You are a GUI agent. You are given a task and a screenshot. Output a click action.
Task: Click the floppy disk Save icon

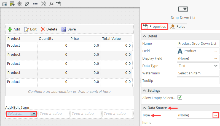pos(64,29)
